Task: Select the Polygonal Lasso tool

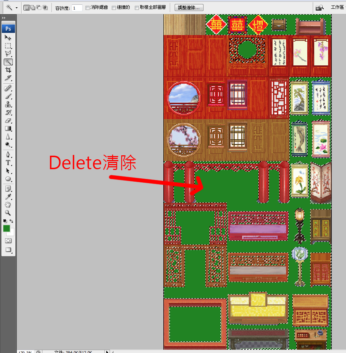Action: point(8,54)
